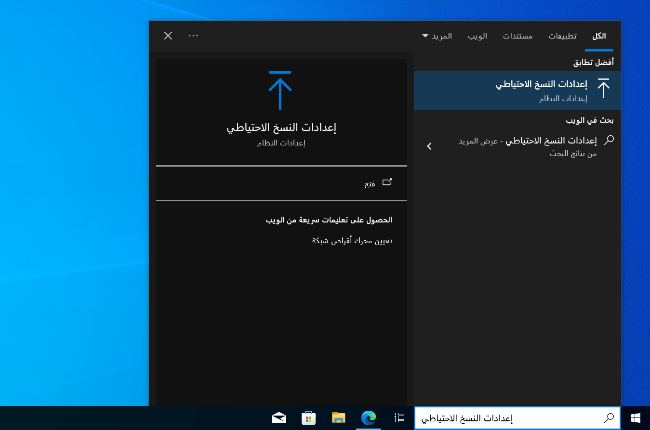Click the backup arrow icon in the best match
The height and width of the screenshot is (430, 650).
(603, 89)
